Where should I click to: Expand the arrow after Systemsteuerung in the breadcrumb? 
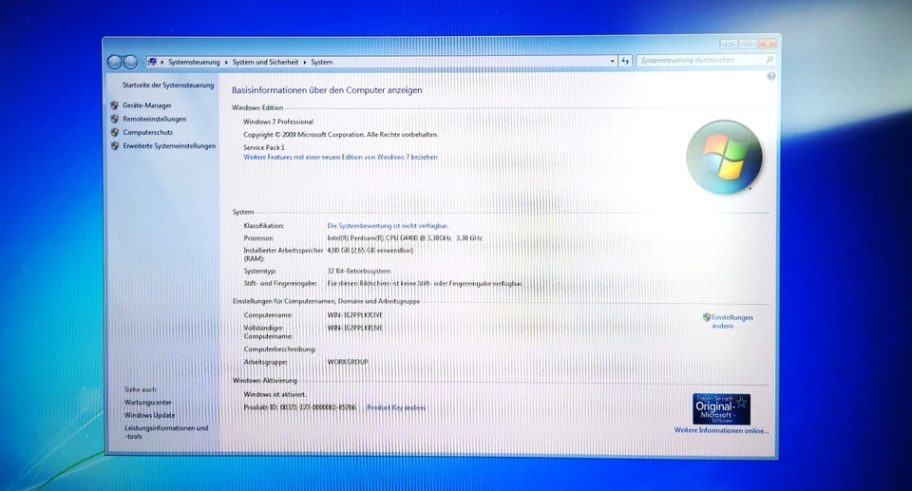tap(226, 63)
